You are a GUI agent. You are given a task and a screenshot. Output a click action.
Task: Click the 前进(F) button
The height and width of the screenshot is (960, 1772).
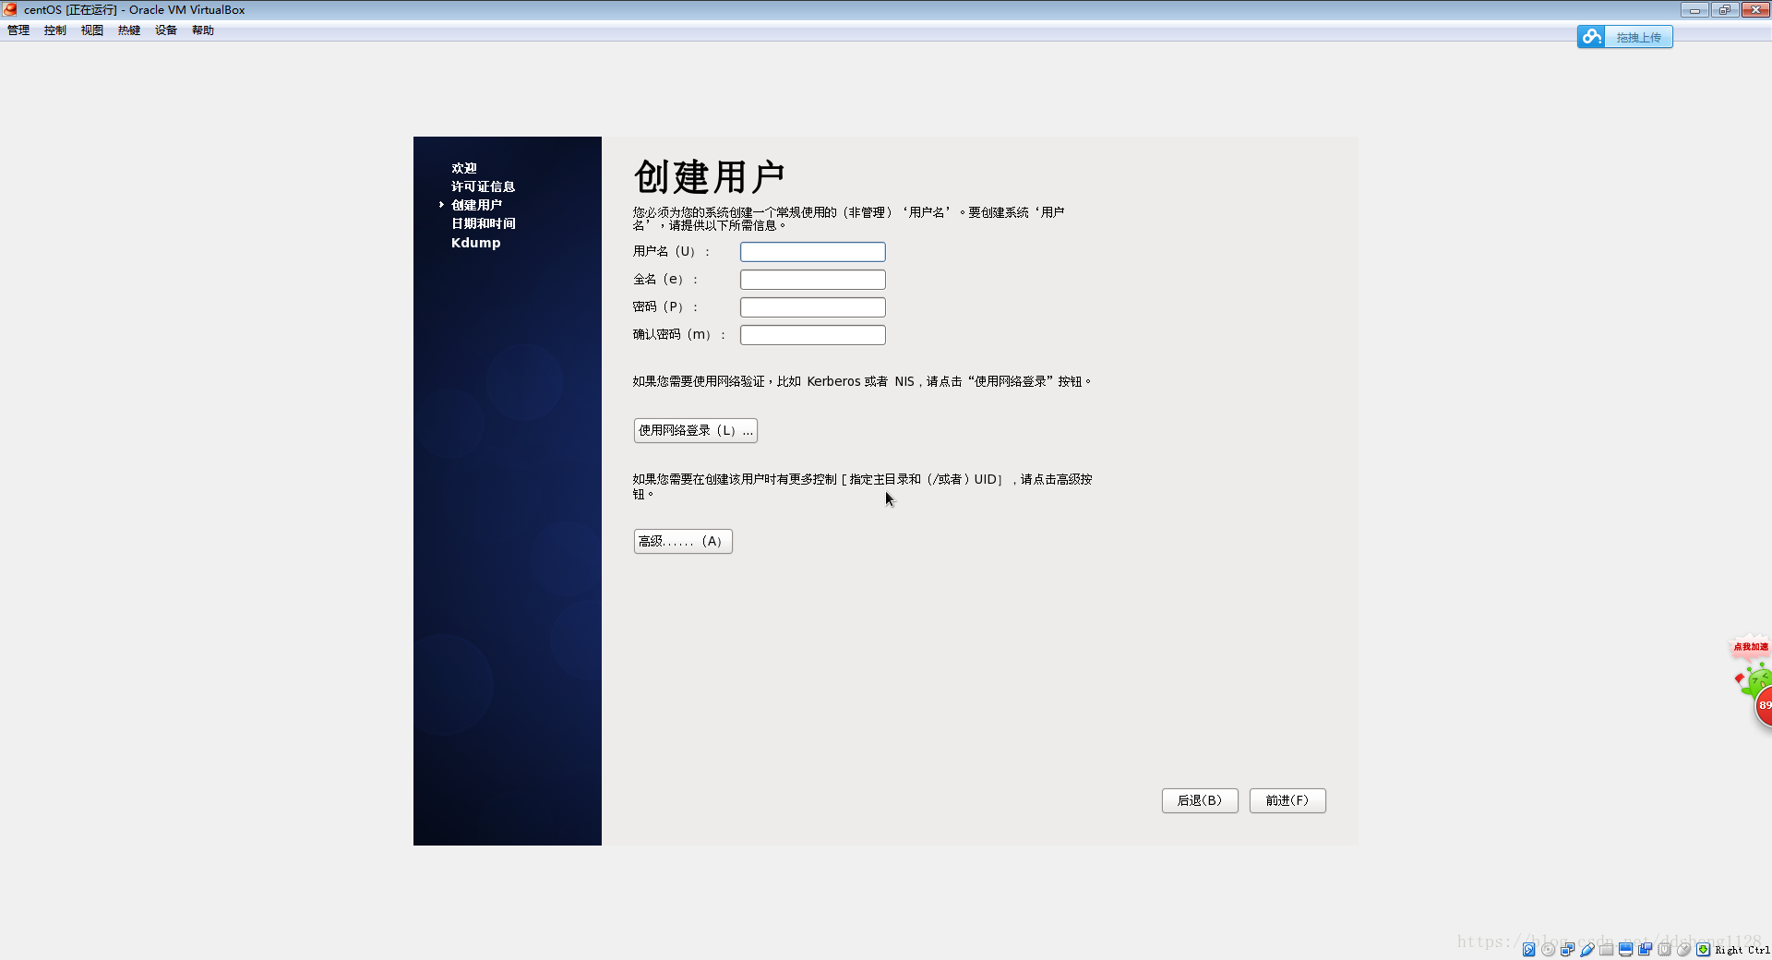click(x=1287, y=800)
